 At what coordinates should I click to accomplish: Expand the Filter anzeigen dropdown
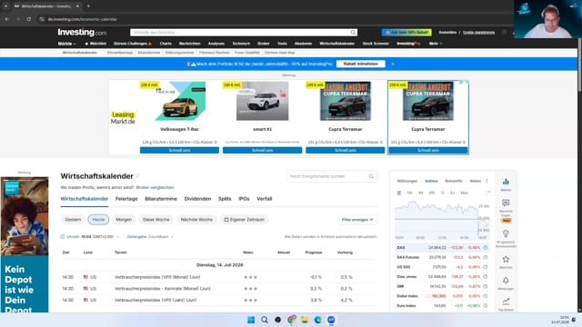pyautogui.click(x=357, y=220)
